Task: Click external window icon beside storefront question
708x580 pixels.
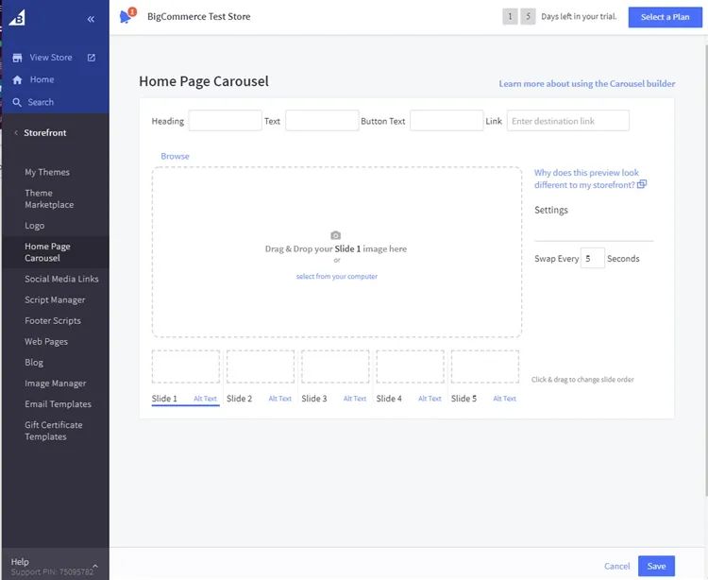Action: click(642, 184)
